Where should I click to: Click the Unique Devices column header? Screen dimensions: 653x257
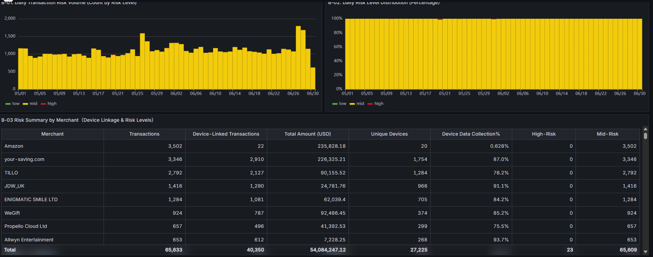coord(389,134)
